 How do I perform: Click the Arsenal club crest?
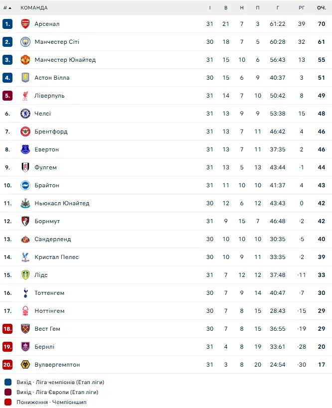click(25, 24)
